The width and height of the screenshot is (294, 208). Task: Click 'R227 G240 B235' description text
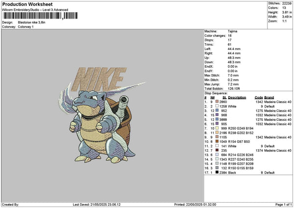241,159
